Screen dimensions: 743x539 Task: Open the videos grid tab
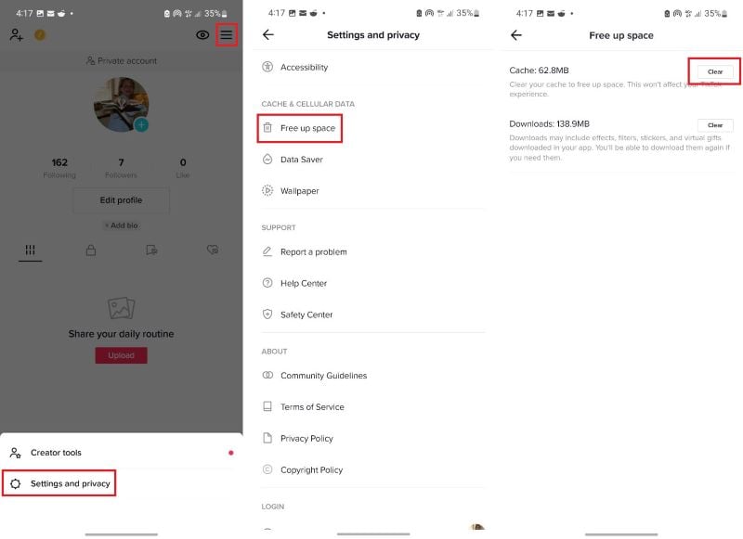pyautogui.click(x=31, y=250)
